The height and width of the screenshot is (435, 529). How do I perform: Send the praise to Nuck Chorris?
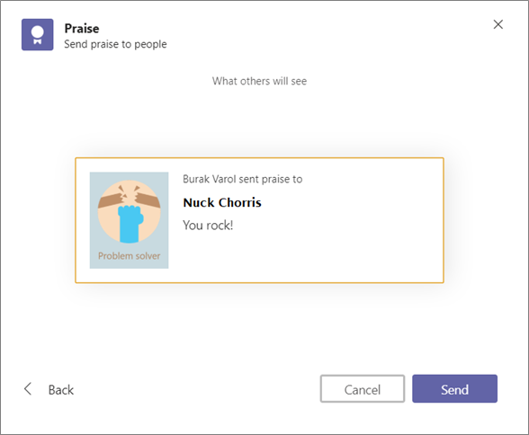(x=454, y=389)
